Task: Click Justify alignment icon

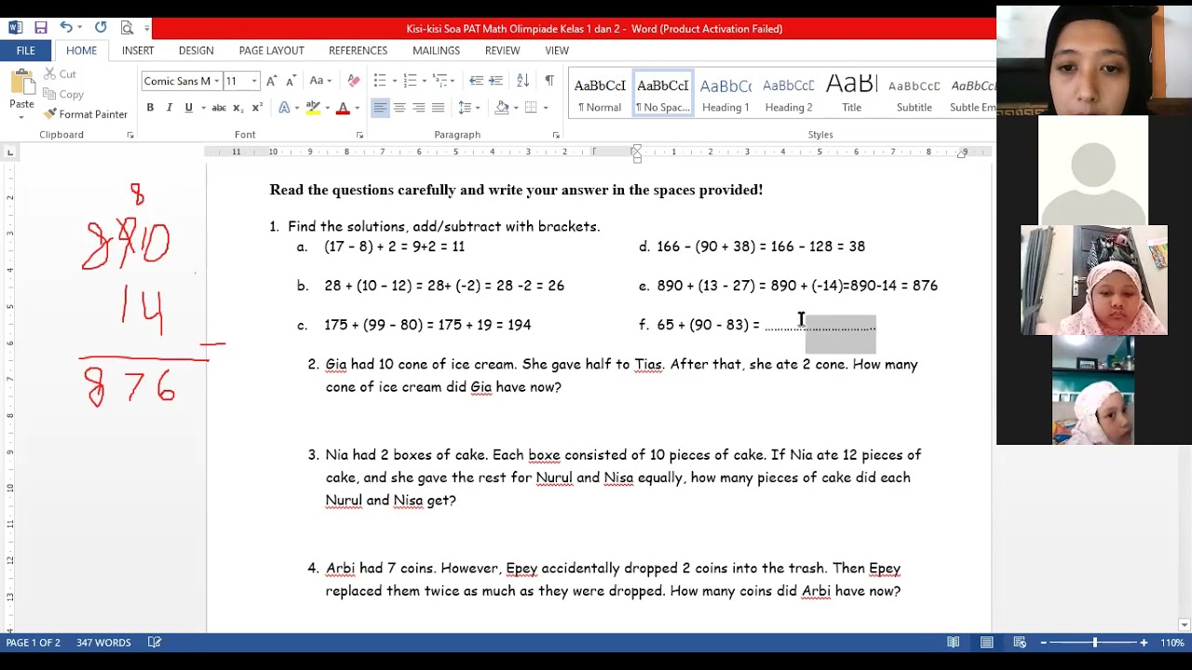Action: pos(438,108)
